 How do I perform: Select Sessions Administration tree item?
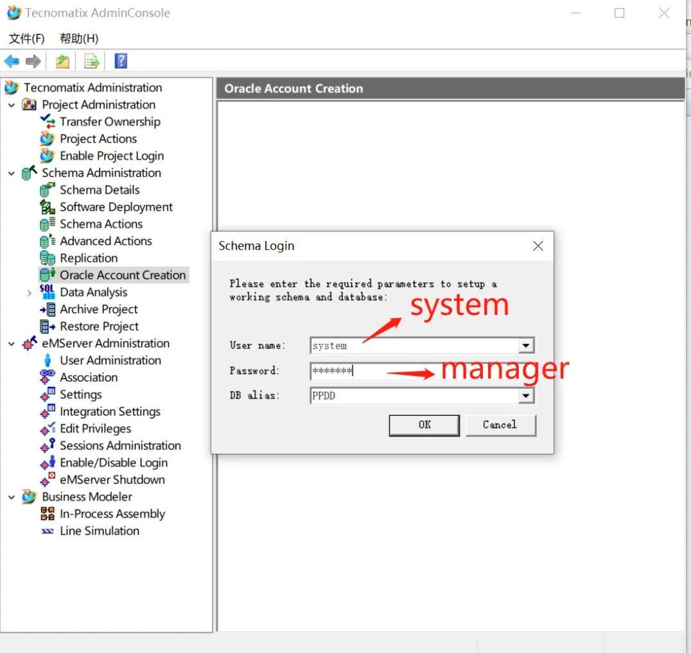point(120,445)
